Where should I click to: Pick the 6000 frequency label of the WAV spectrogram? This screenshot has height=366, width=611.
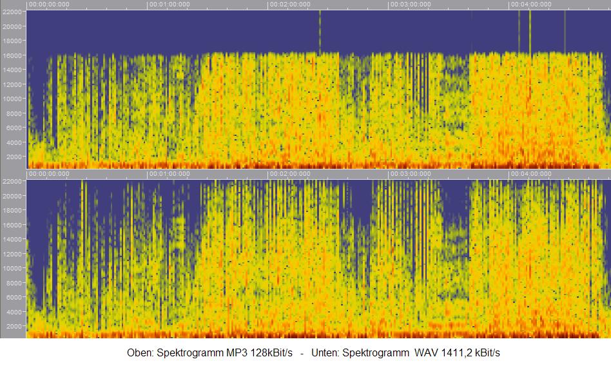click(14, 298)
